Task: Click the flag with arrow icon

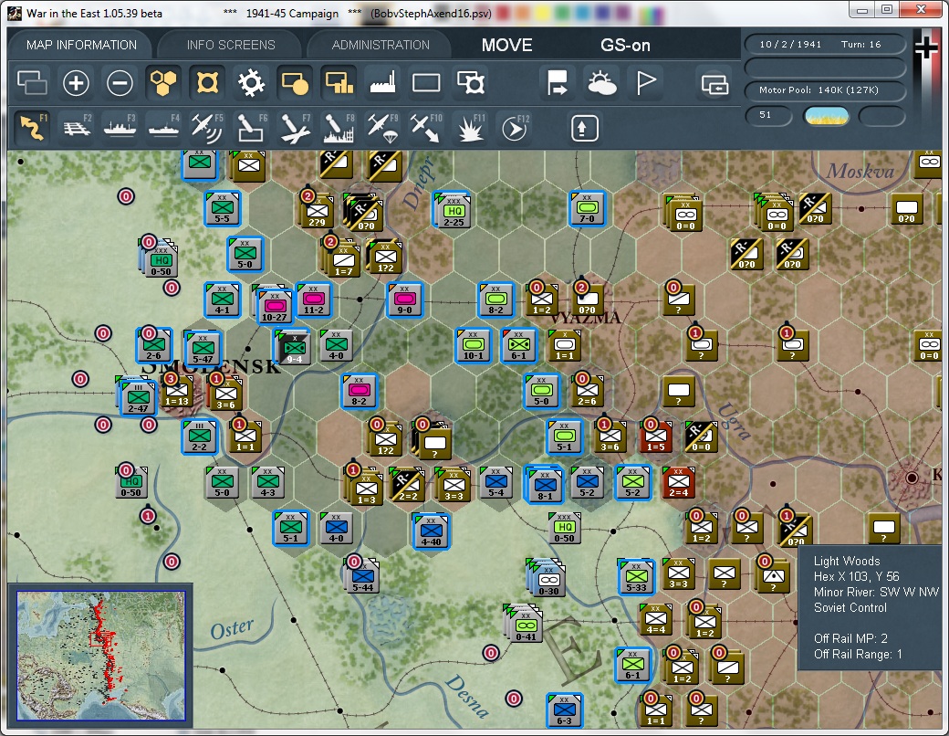Action: tap(557, 82)
